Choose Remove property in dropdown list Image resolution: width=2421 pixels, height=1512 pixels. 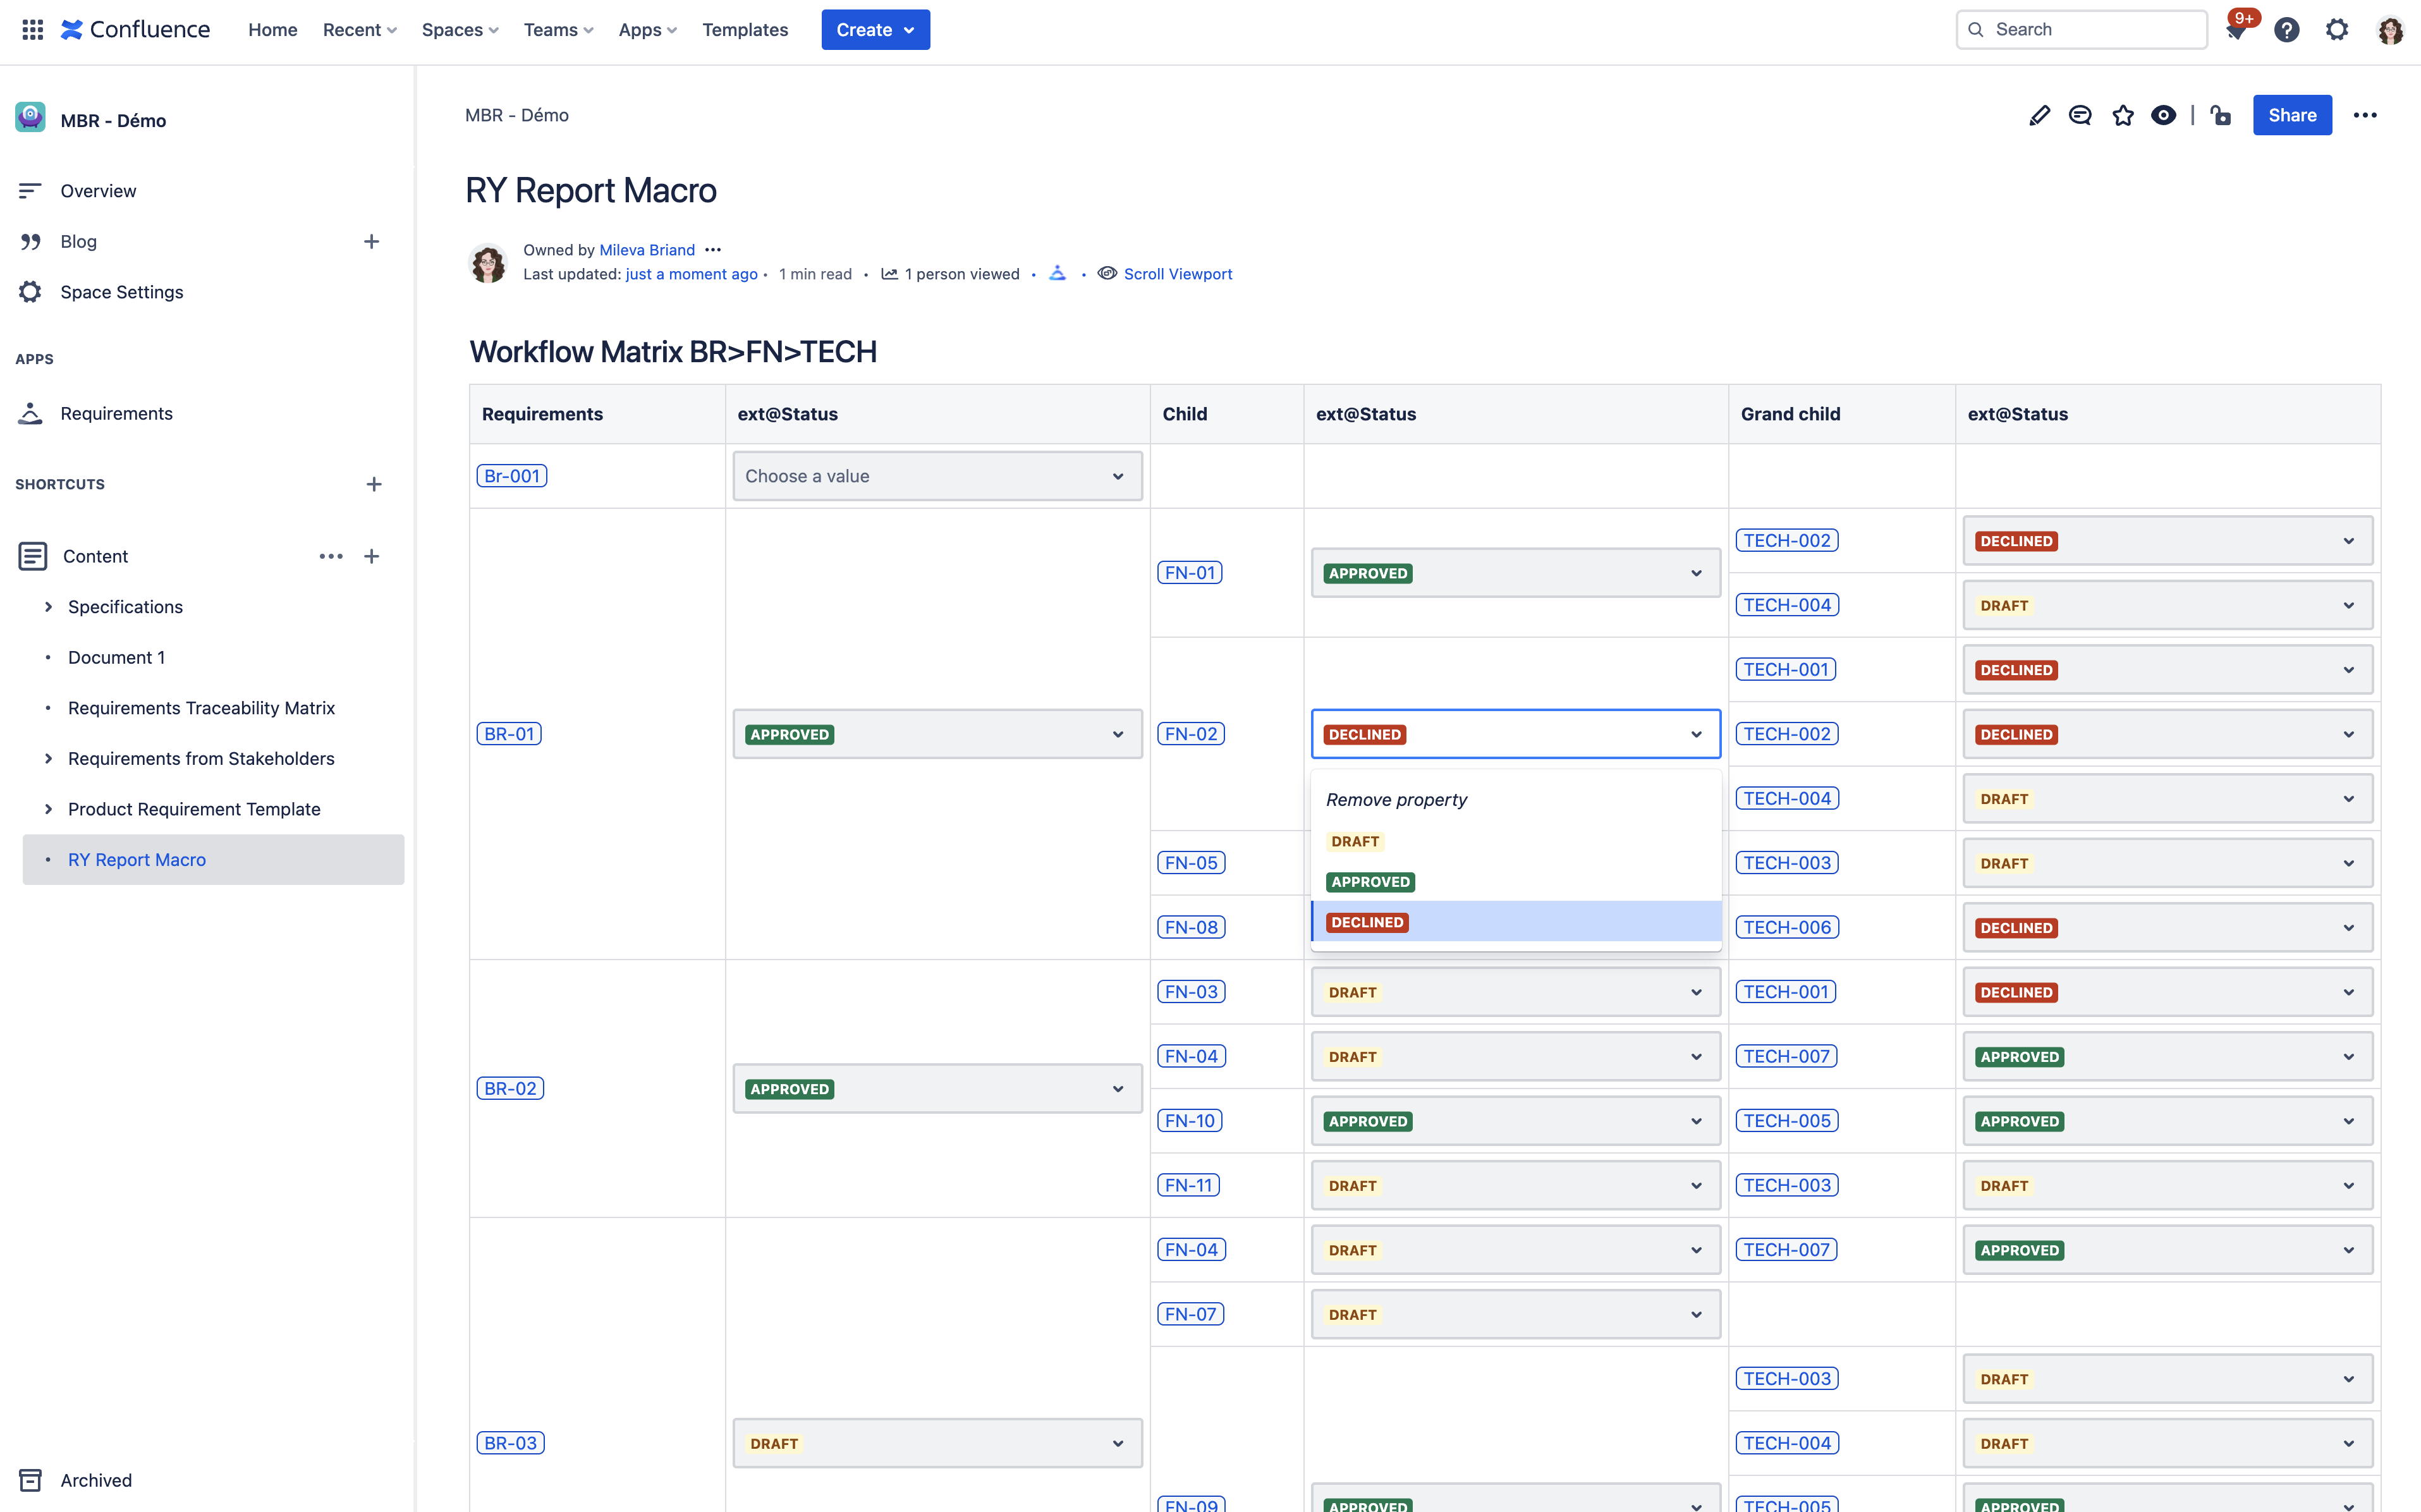tap(1396, 799)
